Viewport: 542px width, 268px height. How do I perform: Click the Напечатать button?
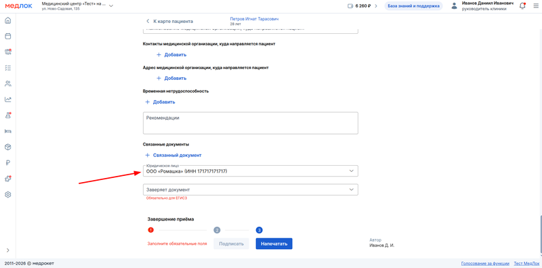click(274, 244)
